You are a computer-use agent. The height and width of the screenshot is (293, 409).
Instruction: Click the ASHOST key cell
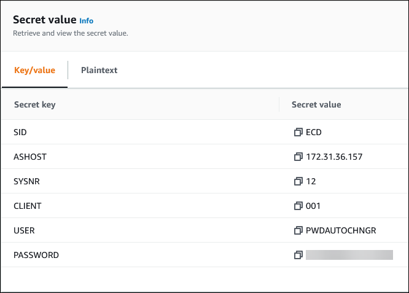point(30,157)
